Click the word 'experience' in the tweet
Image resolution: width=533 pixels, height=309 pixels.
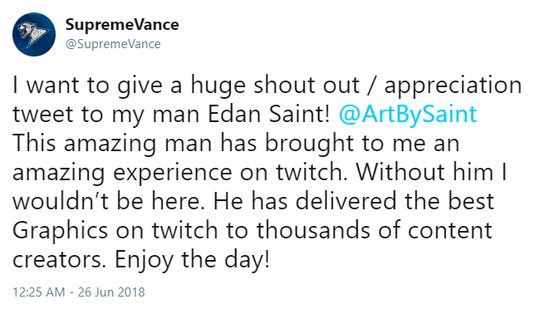[x=173, y=173]
